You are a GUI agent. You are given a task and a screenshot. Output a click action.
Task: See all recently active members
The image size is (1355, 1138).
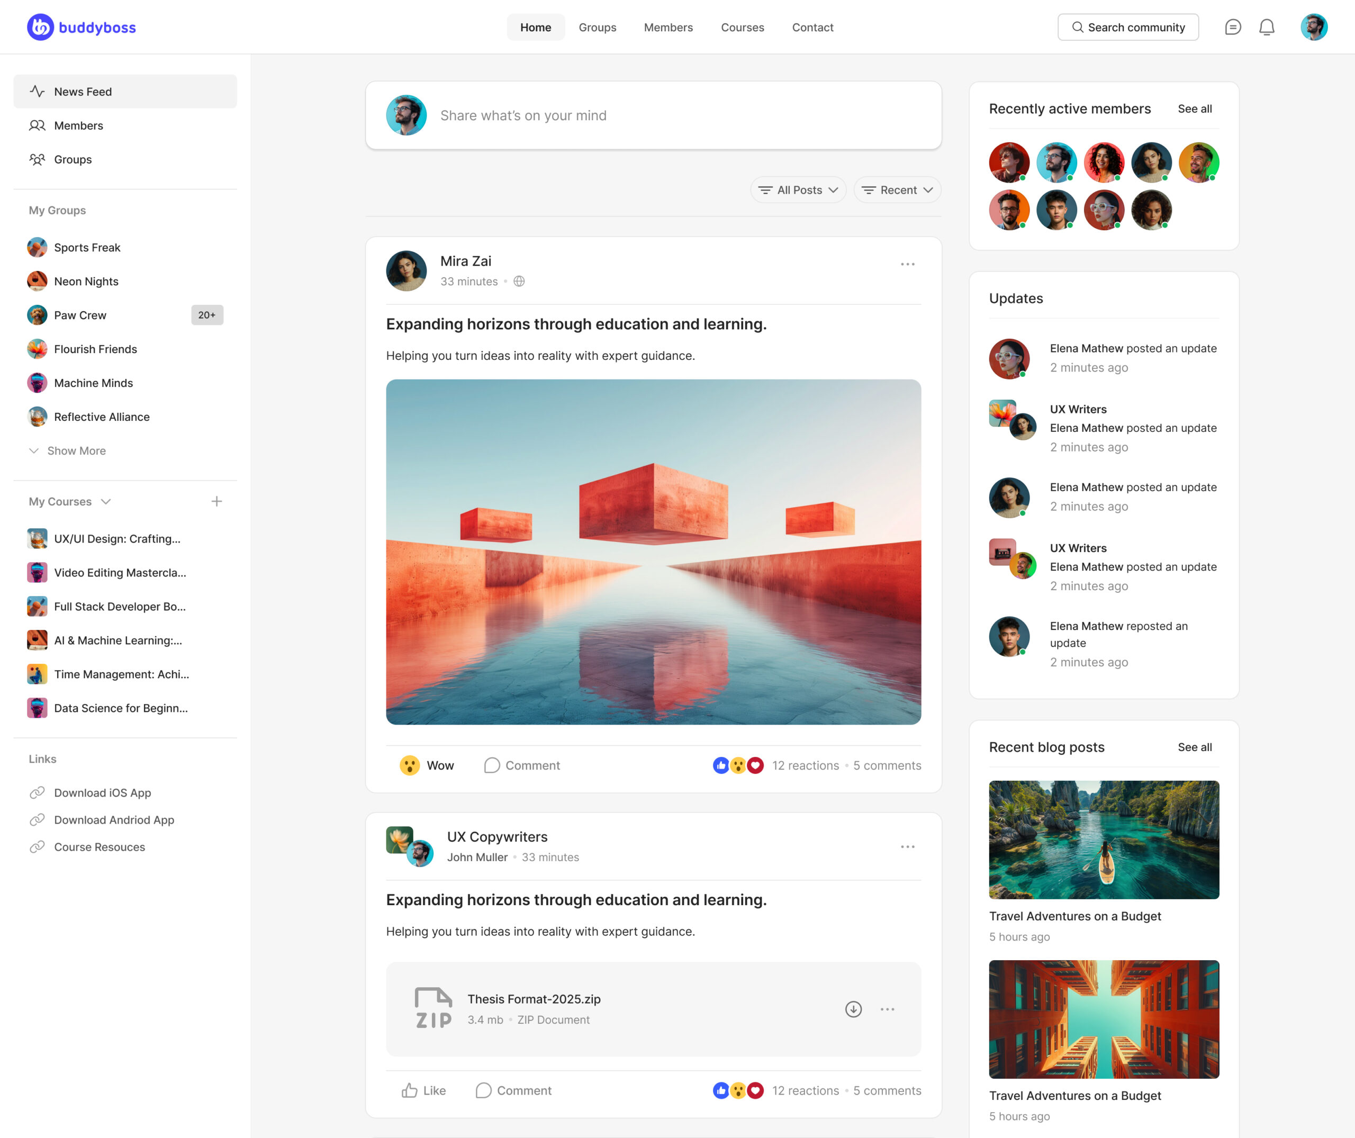pyautogui.click(x=1194, y=109)
